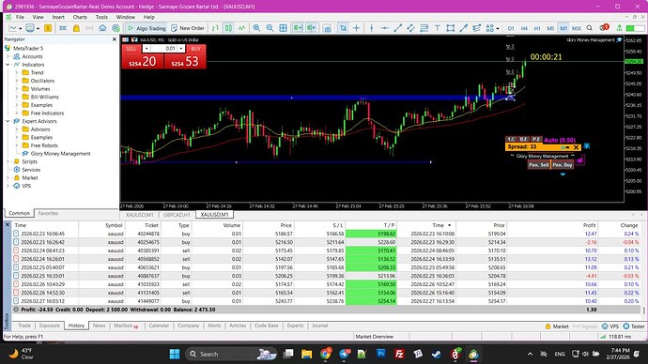
Task: Expand the Trend indicators folder
Action: click(x=17, y=72)
